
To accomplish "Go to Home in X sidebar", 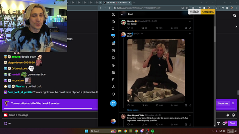I will [113, 22].
